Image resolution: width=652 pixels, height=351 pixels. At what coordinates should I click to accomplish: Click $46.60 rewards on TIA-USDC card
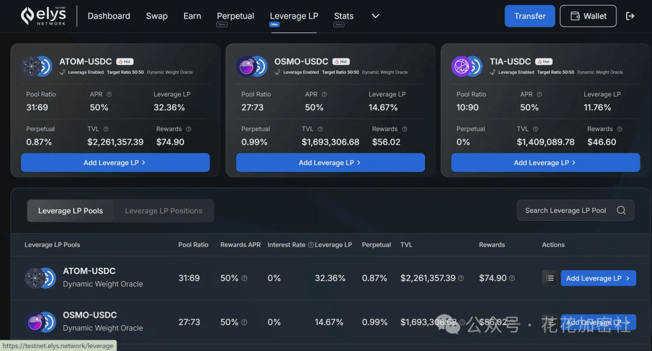point(602,142)
